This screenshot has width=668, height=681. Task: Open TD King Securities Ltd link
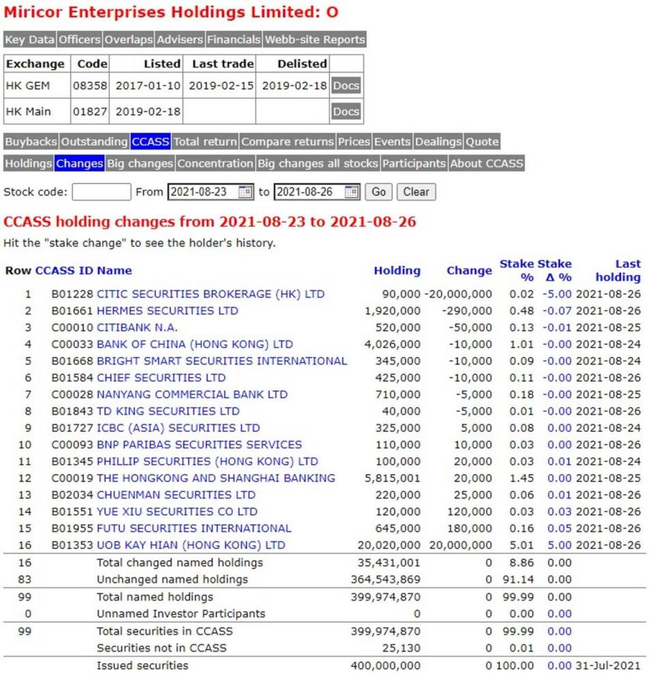click(168, 411)
